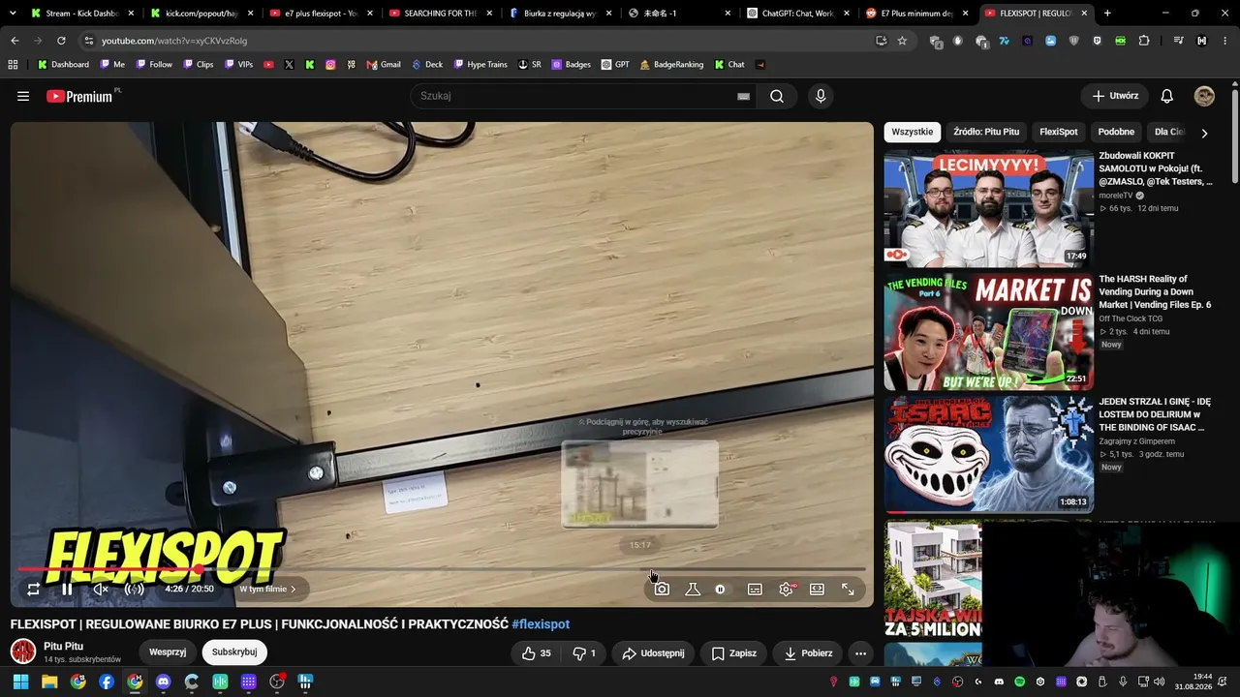Download video with 'Pobierz' button
Viewport: 1240px width, 697px height.
tap(808, 653)
